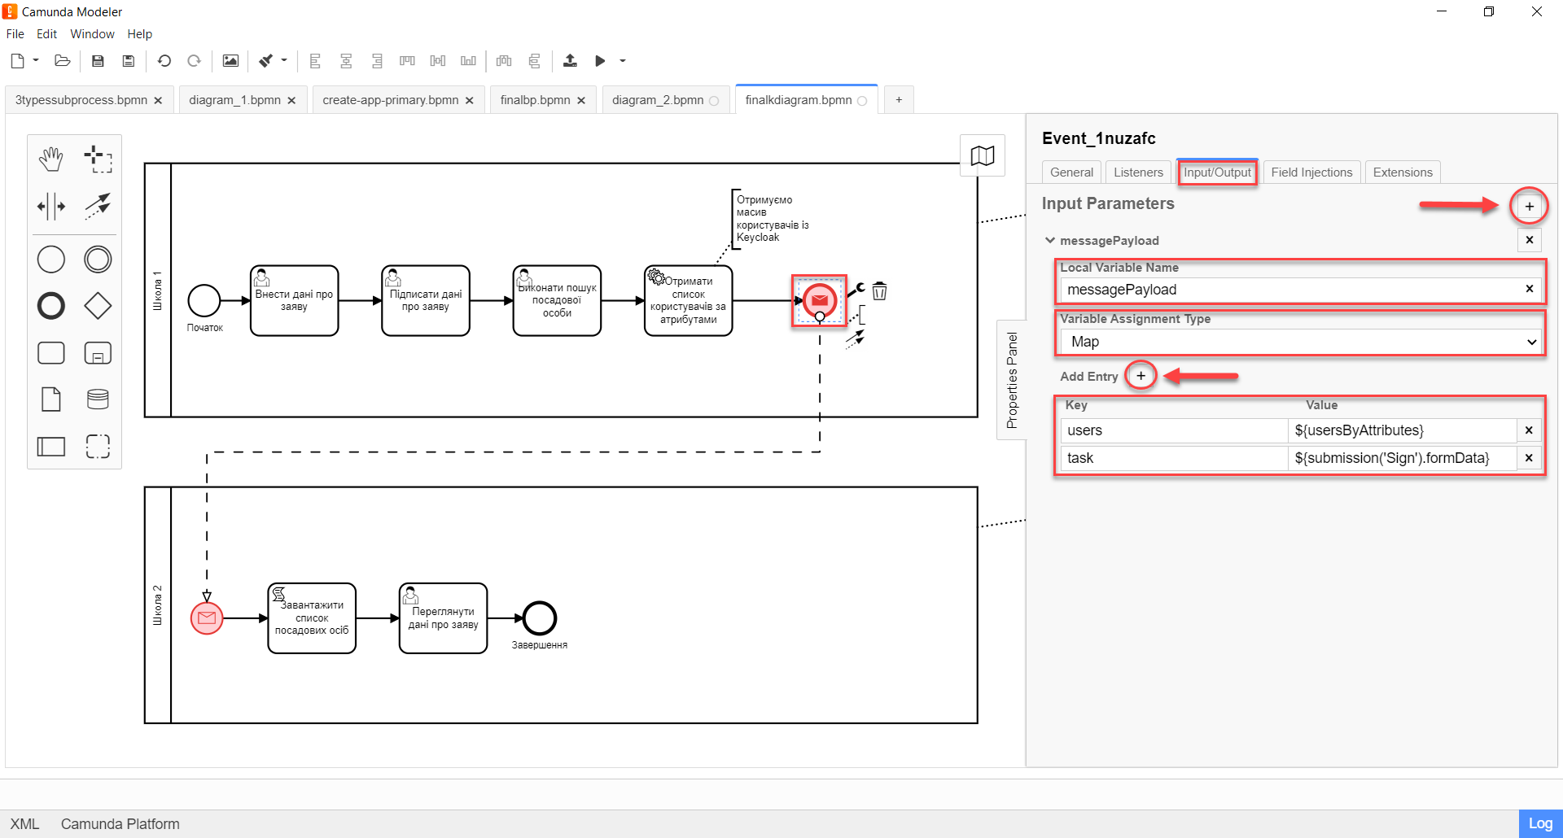This screenshot has height=838, width=1563.
Task: Open the Window menu
Action: click(92, 34)
